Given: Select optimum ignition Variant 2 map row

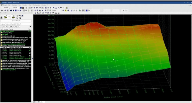Looking at the screenshot, I should click(x=16, y=59).
